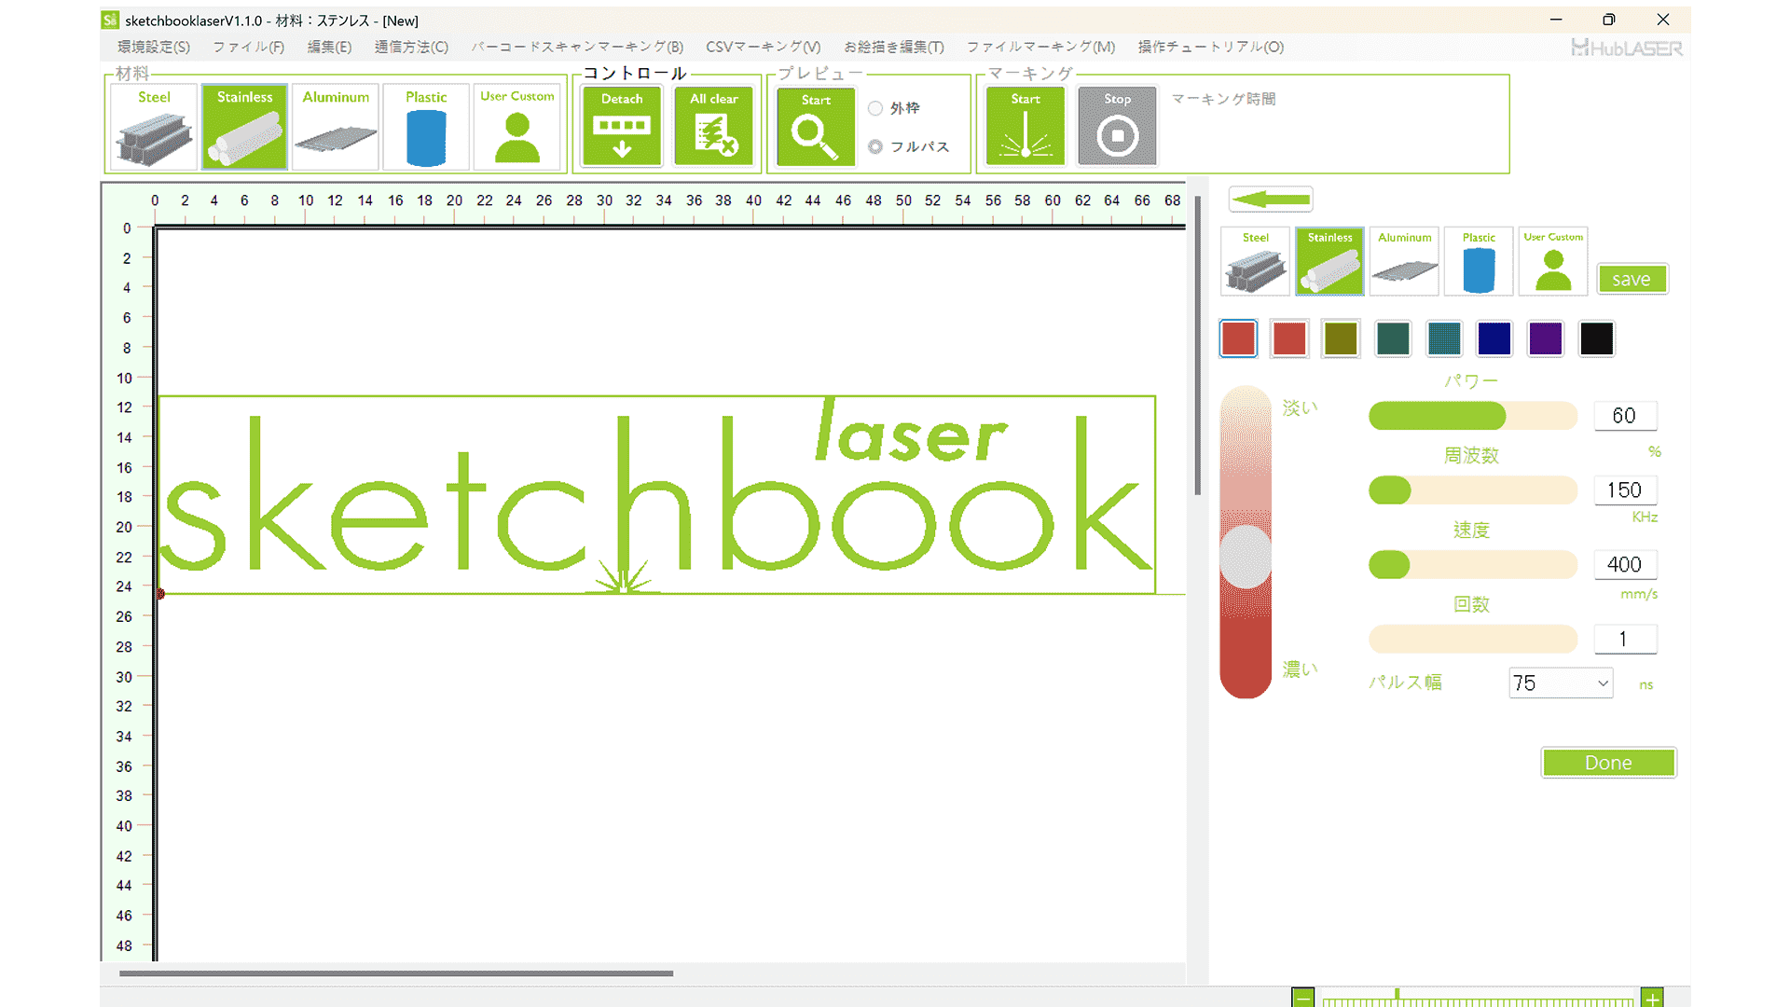
Task: Choose Plastic in the settings panel
Action: pyautogui.click(x=1479, y=261)
